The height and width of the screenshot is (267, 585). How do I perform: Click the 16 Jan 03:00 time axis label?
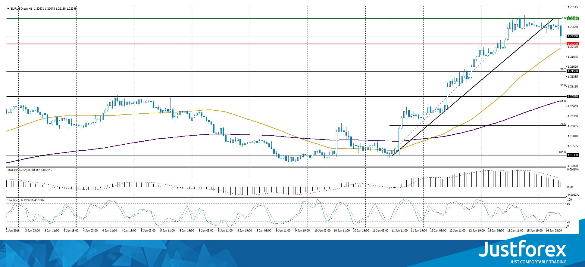click(554, 231)
